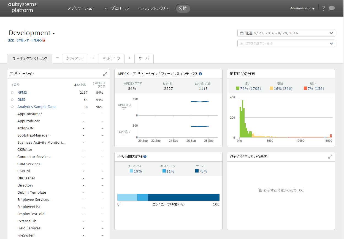Click the light blue client segment of bar
This screenshot has width=344, height=239.
coord(127,198)
